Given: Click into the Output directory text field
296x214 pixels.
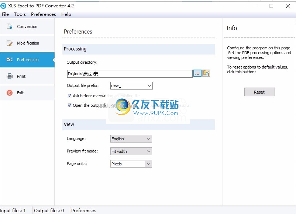Looking at the screenshot, I should [130, 74].
